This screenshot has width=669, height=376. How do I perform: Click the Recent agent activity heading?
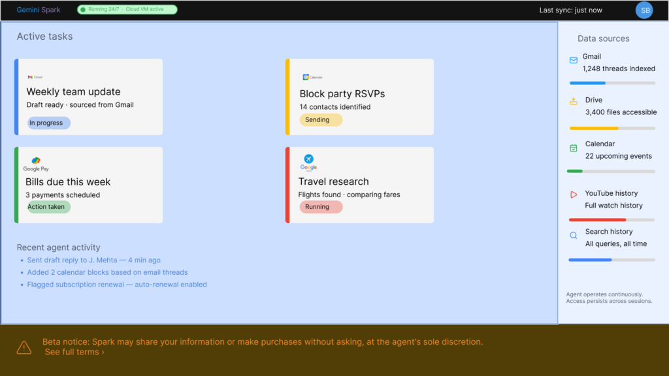58,247
